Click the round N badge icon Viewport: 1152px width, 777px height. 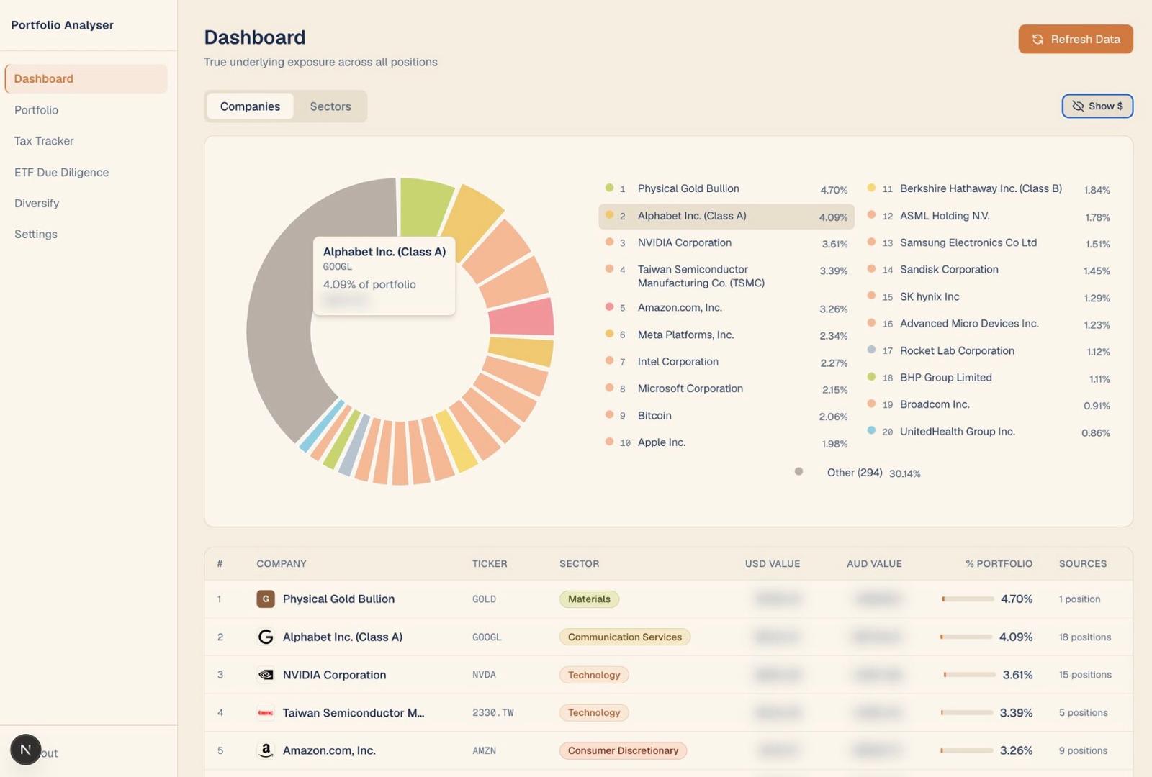[25, 750]
